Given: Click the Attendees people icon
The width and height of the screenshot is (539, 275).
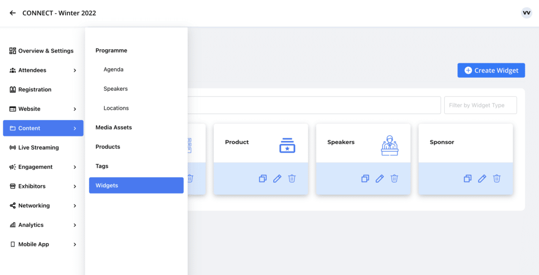Looking at the screenshot, I should [13, 70].
